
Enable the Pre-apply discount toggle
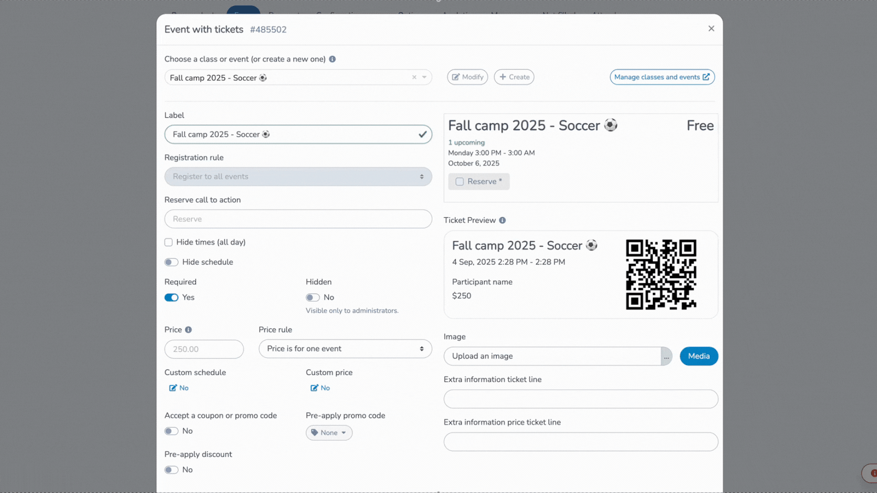point(171,469)
